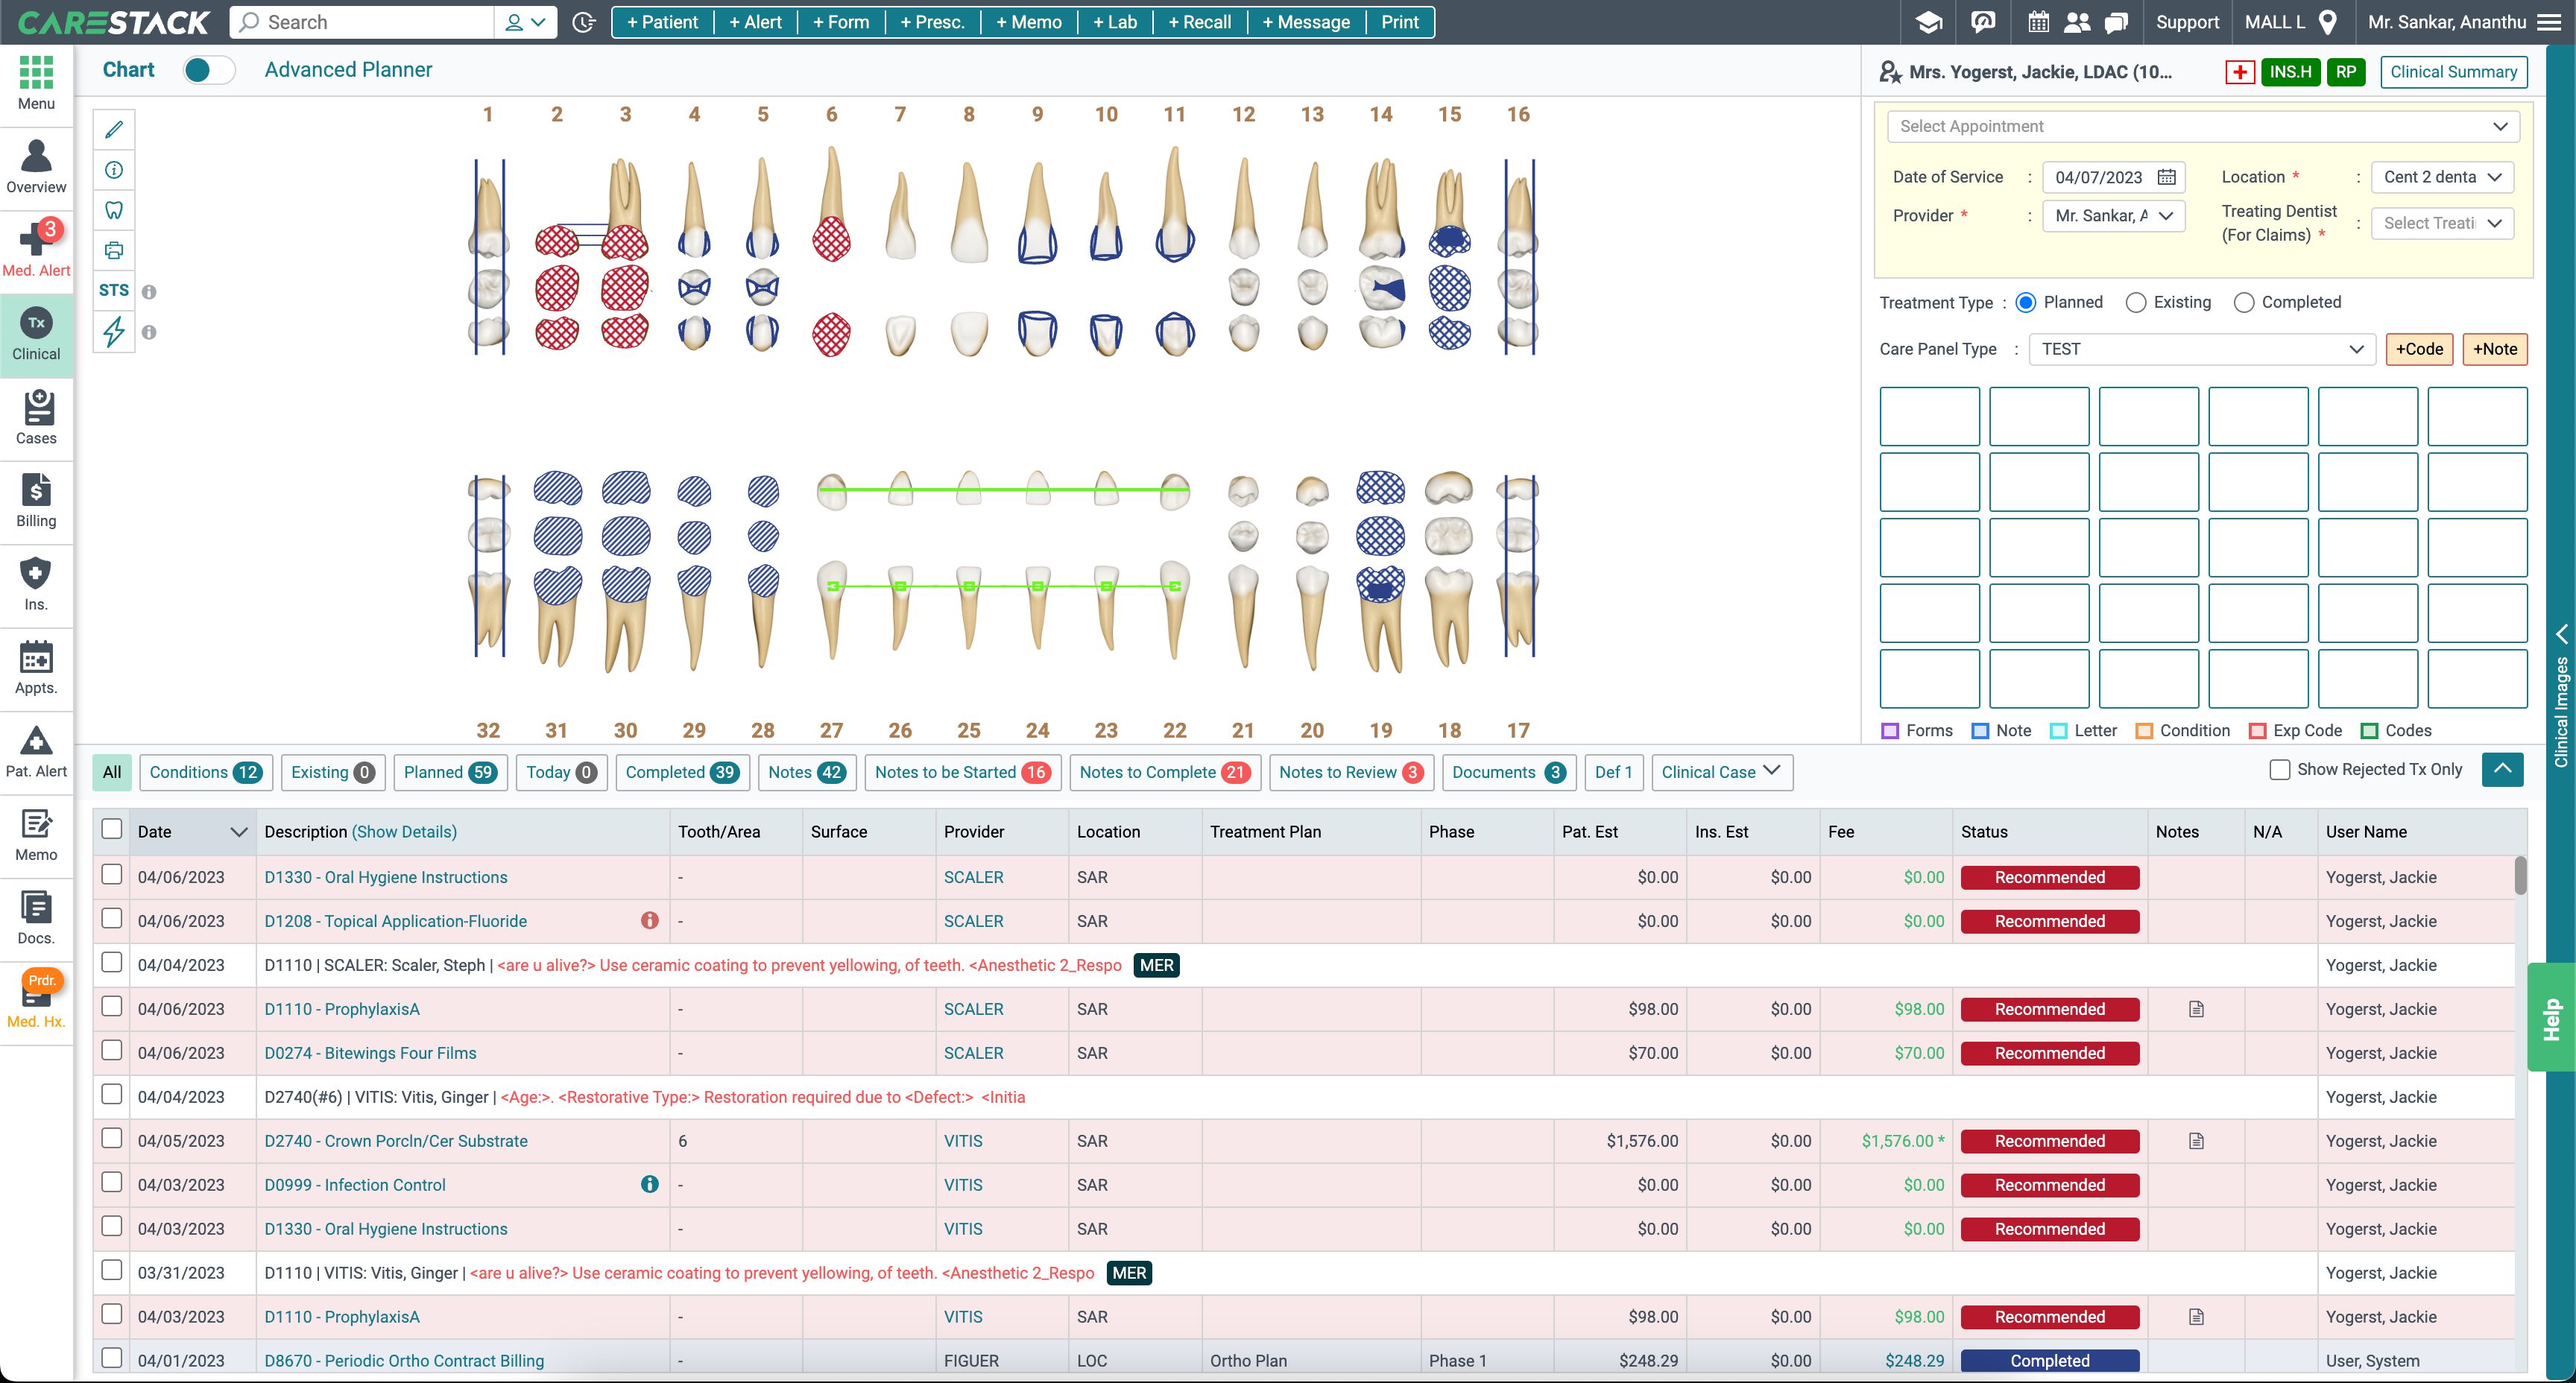
Task: Check Show Rejected Tx Only
Action: [x=2280, y=769]
